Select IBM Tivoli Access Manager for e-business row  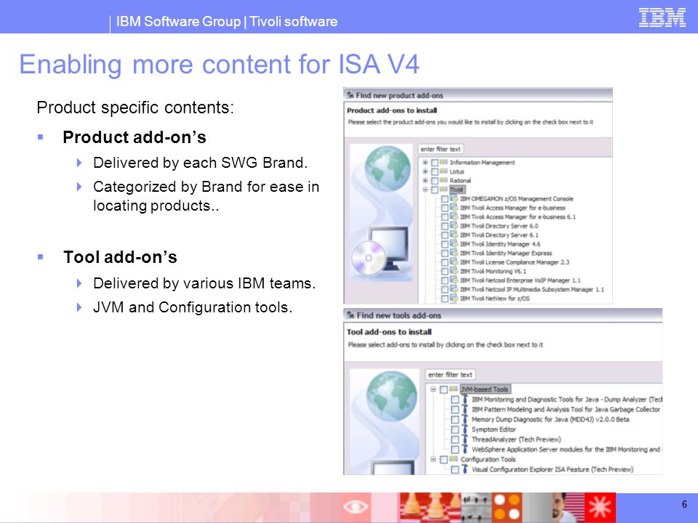[513, 208]
